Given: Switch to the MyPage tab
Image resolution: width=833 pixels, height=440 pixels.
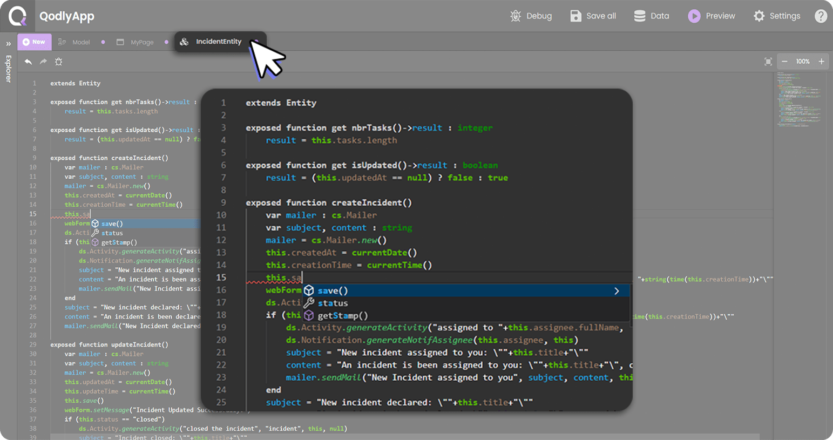Looking at the screenshot, I should click(142, 42).
